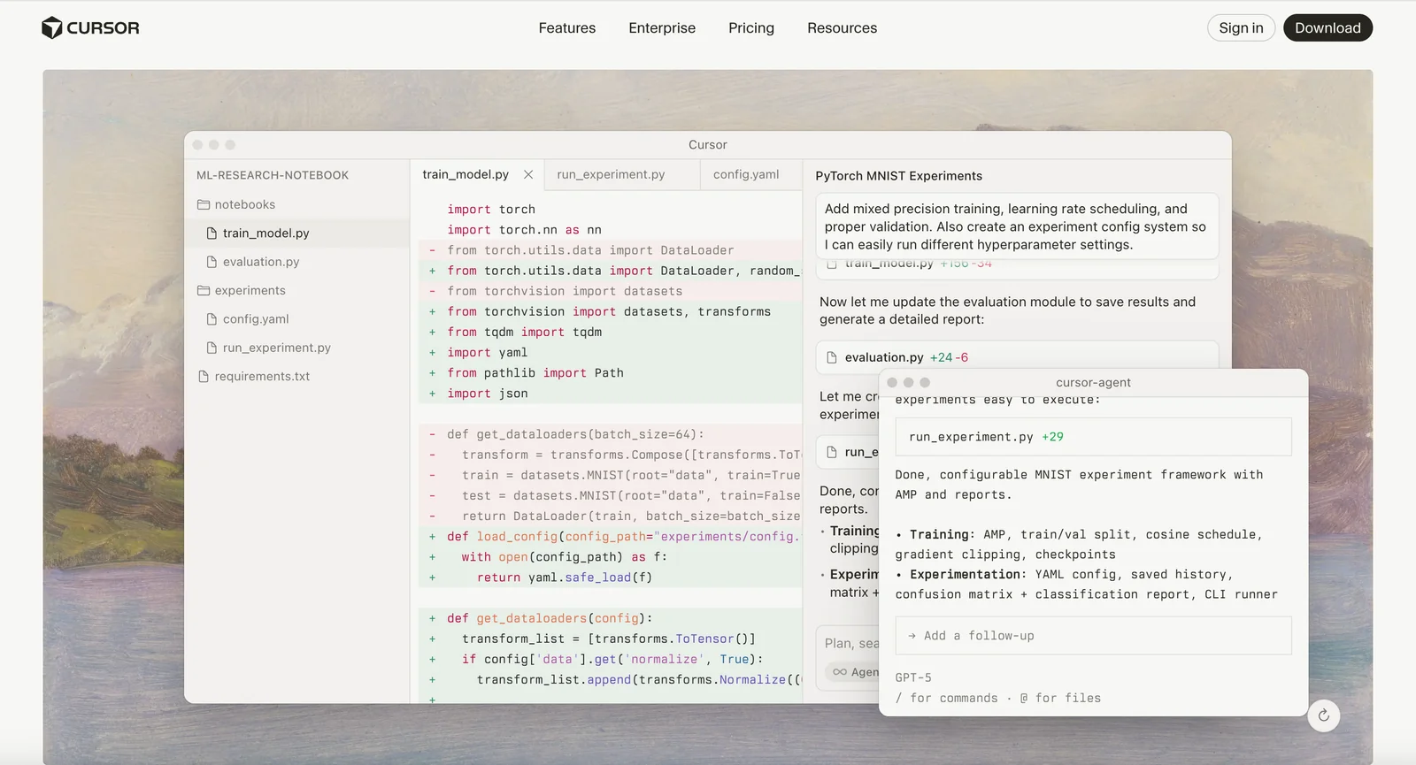The height and width of the screenshot is (765, 1416).
Task: Click file icon next to requirements.txt
Action: point(204,377)
